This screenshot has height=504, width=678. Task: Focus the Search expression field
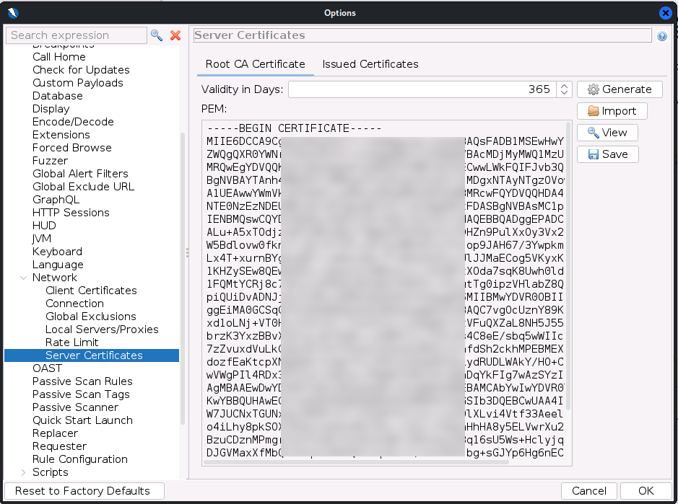(x=77, y=35)
